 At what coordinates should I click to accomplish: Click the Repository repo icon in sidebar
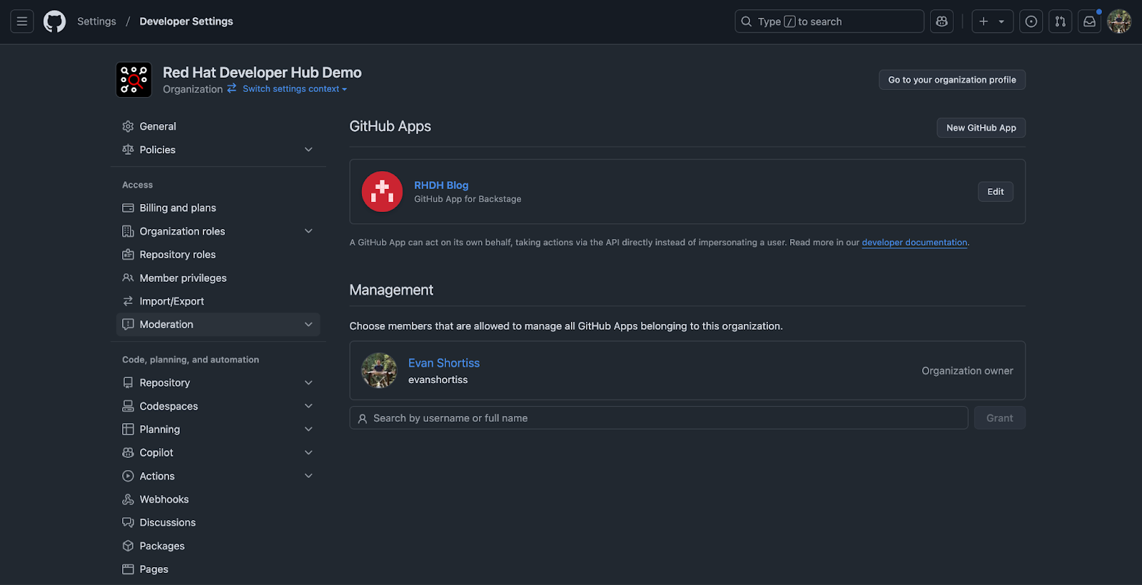click(128, 383)
